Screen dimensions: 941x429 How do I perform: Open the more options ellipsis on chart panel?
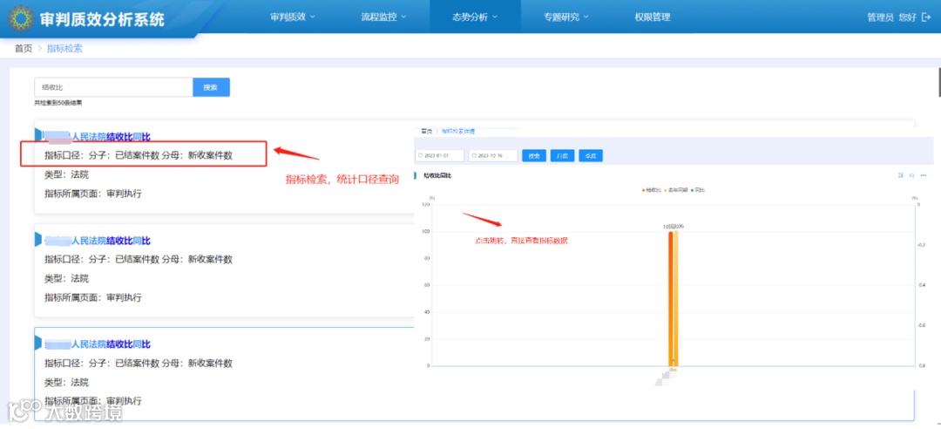click(924, 175)
